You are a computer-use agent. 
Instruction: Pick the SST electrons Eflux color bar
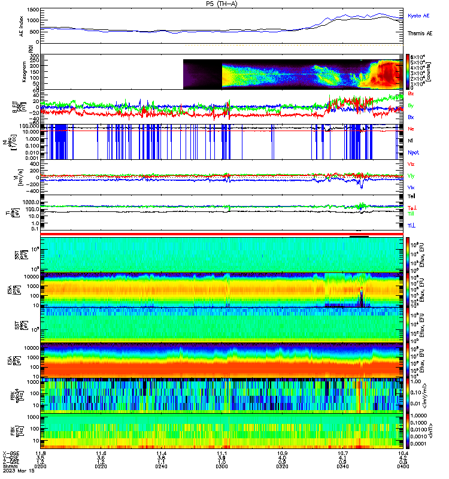click(408, 325)
